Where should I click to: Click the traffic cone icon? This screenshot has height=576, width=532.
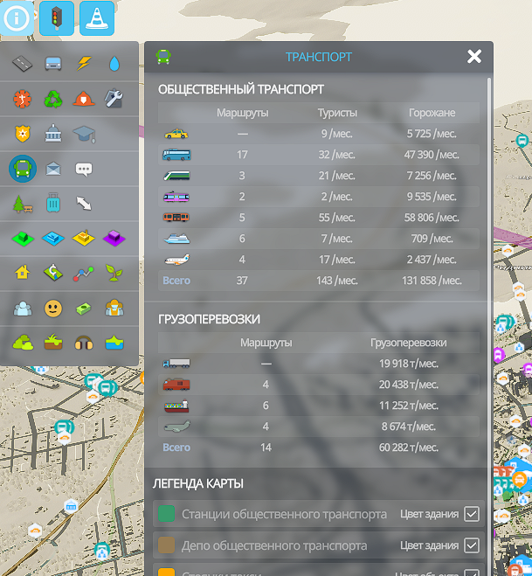[97, 17]
